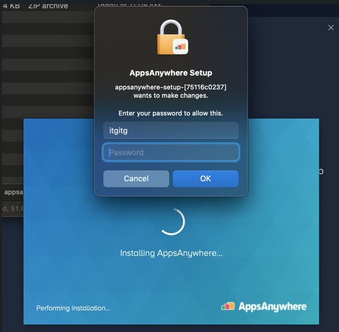Click the 'Installing AppsAnywhere...' text
The height and width of the screenshot is (332, 339).
(x=171, y=253)
